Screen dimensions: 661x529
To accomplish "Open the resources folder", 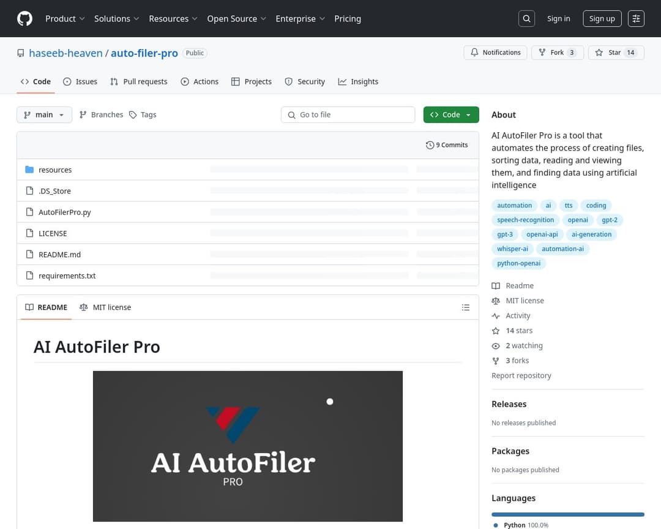I will (x=55, y=170).
